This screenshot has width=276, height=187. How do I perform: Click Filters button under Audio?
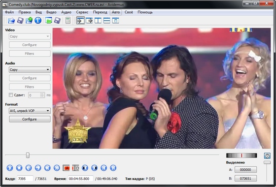coord(30,87)
